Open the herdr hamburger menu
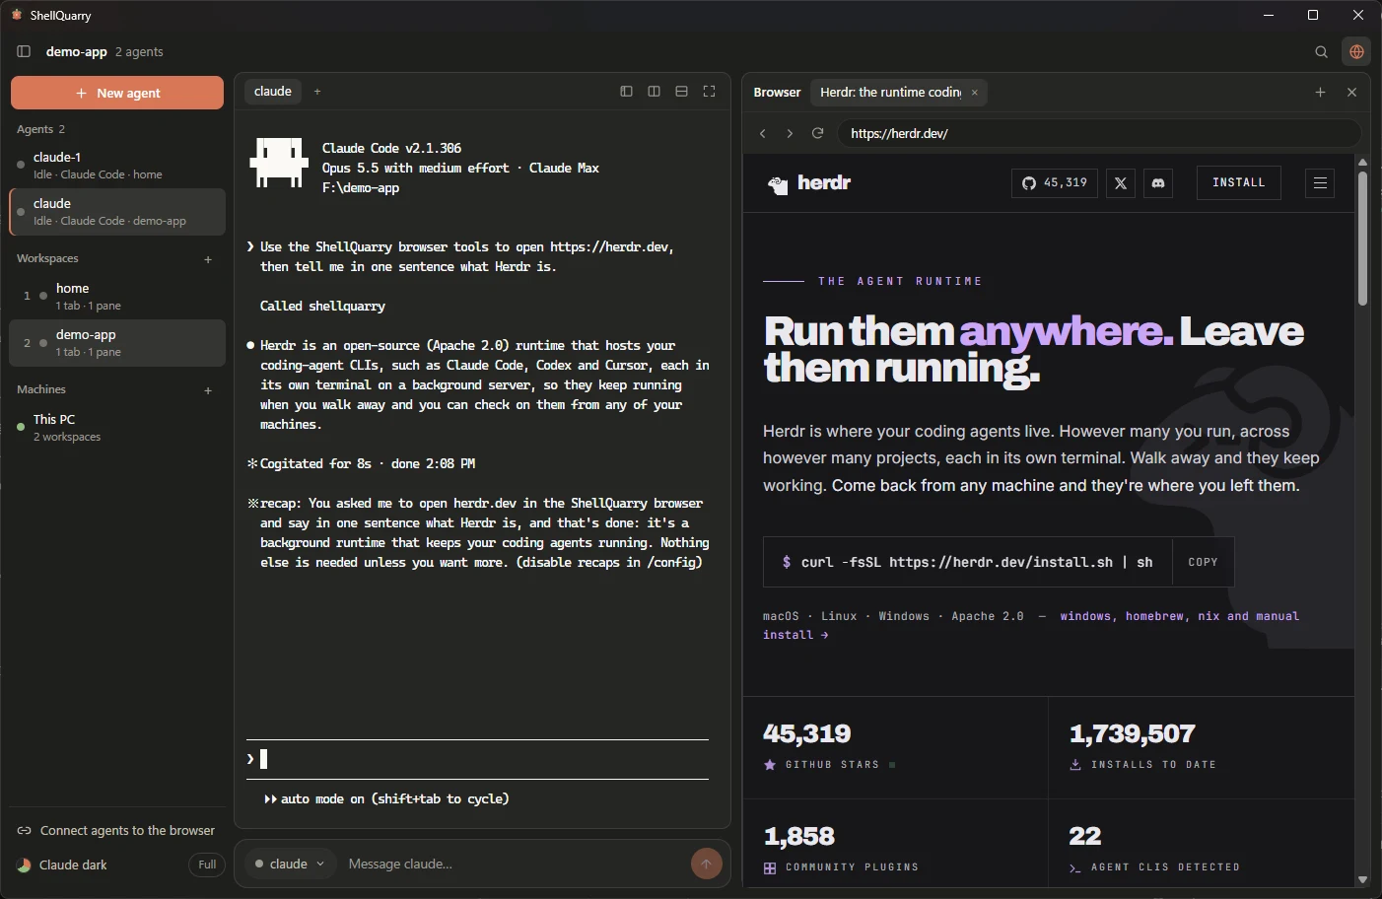The image size is (1382, 899). coord(1320,183)
